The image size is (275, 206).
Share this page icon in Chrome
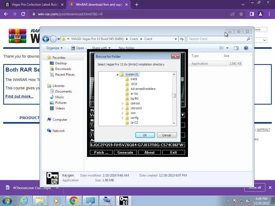(233, 14)
